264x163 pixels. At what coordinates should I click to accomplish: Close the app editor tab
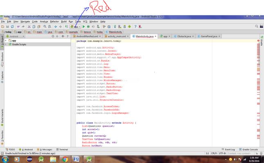point(169,36)
